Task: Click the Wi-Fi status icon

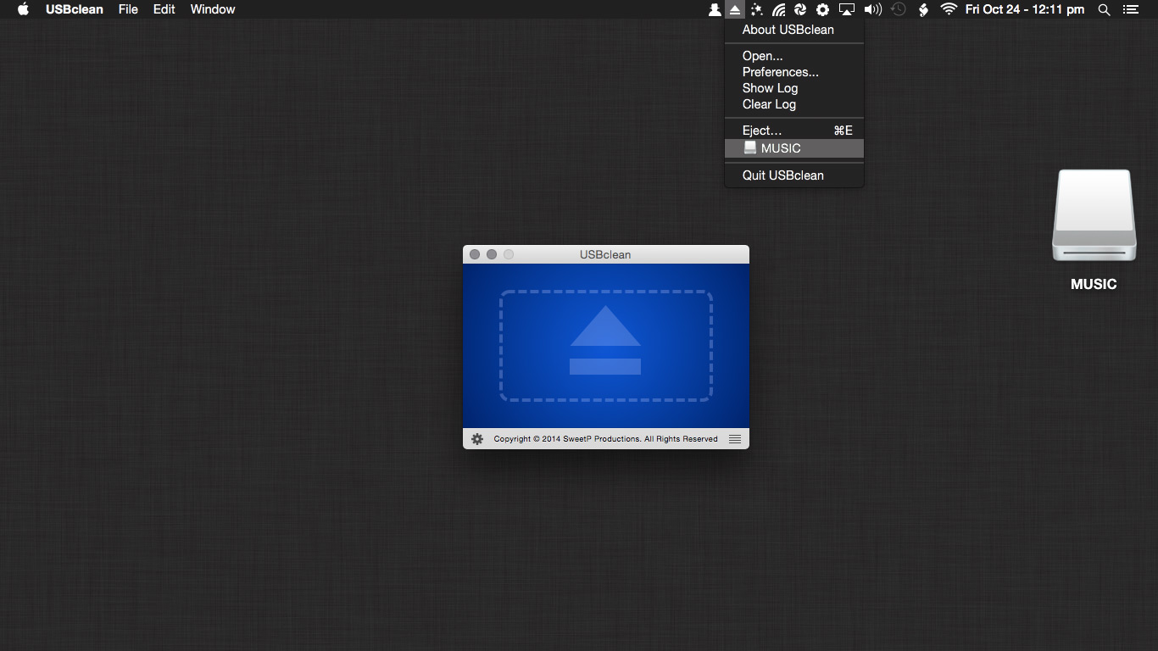Action: [x=949, y=9]
